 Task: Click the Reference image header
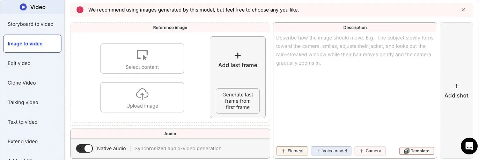click(x=170, y=28)
